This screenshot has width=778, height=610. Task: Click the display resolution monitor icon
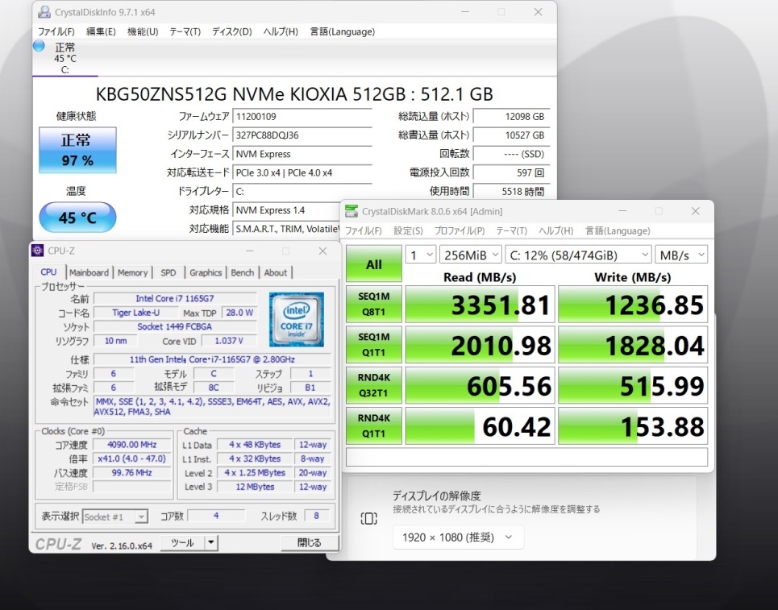[x=368, y=518]
